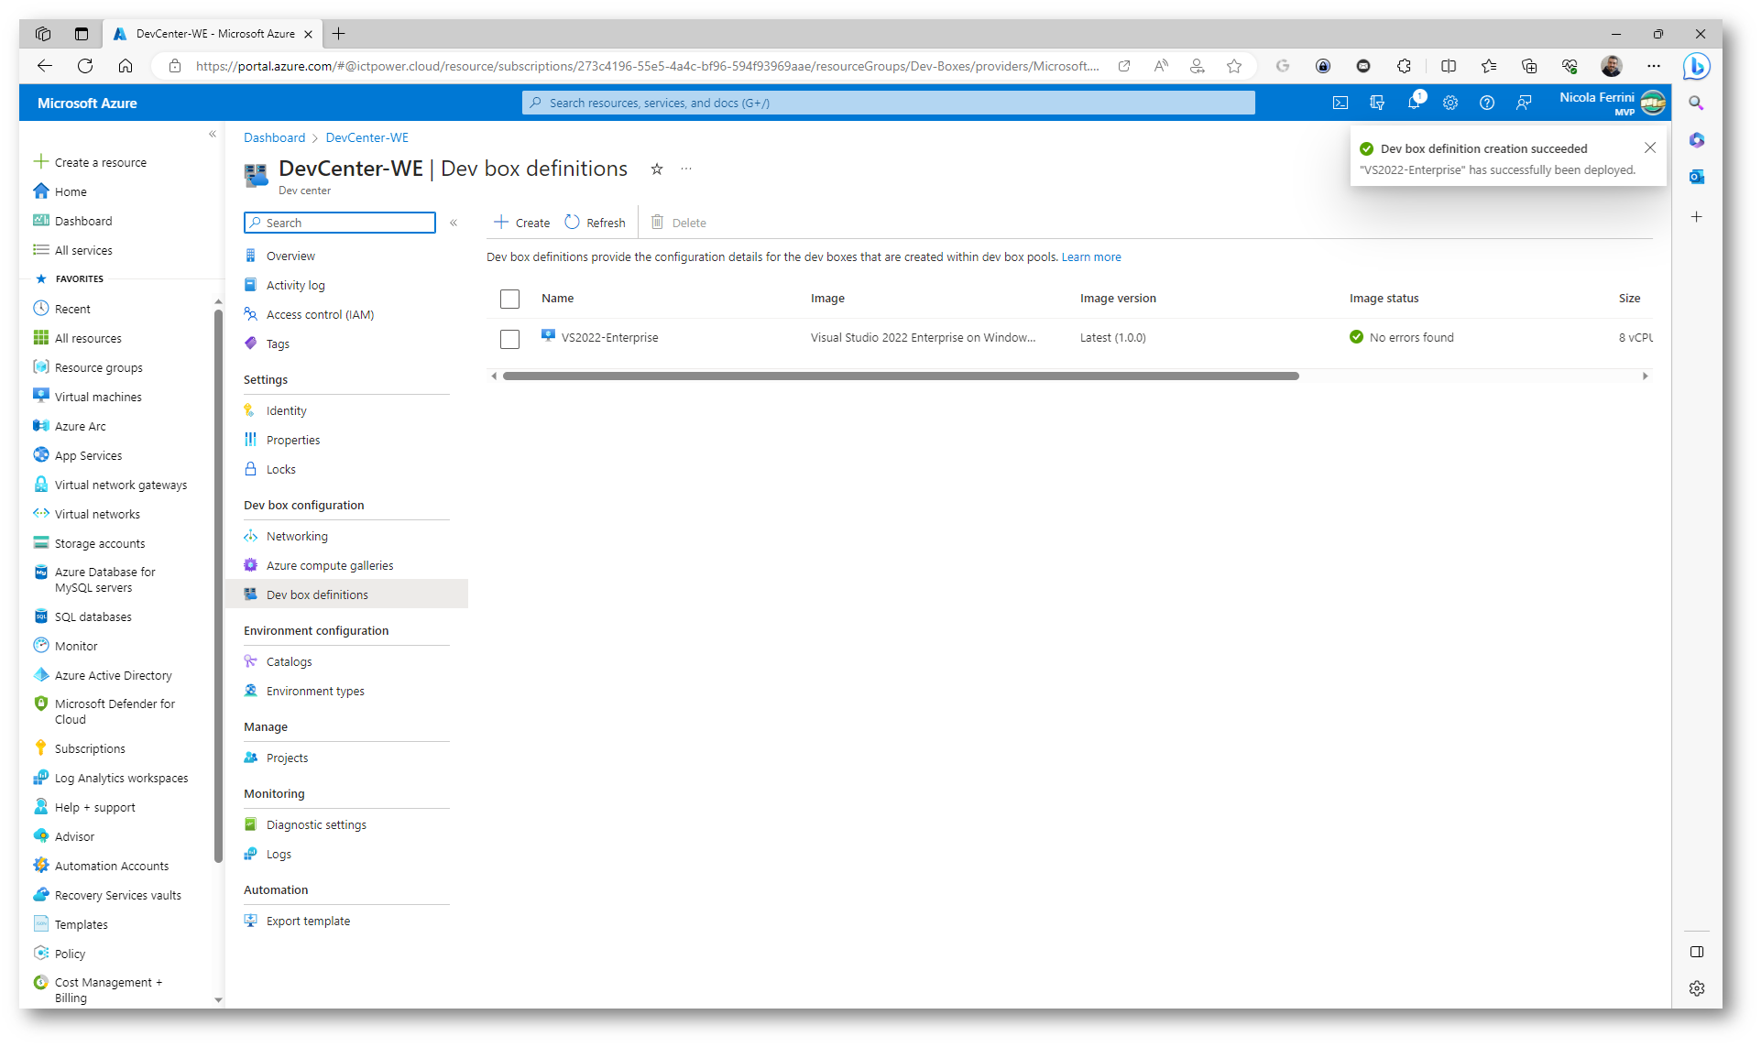Click the Create button
Viewport: 1761px width, 1047px height.
(x=522, y=223)
